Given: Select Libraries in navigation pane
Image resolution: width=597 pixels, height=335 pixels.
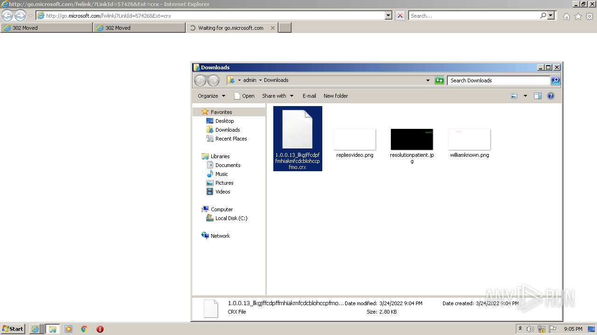Looking at the screenshot, I should click(220, 156).
